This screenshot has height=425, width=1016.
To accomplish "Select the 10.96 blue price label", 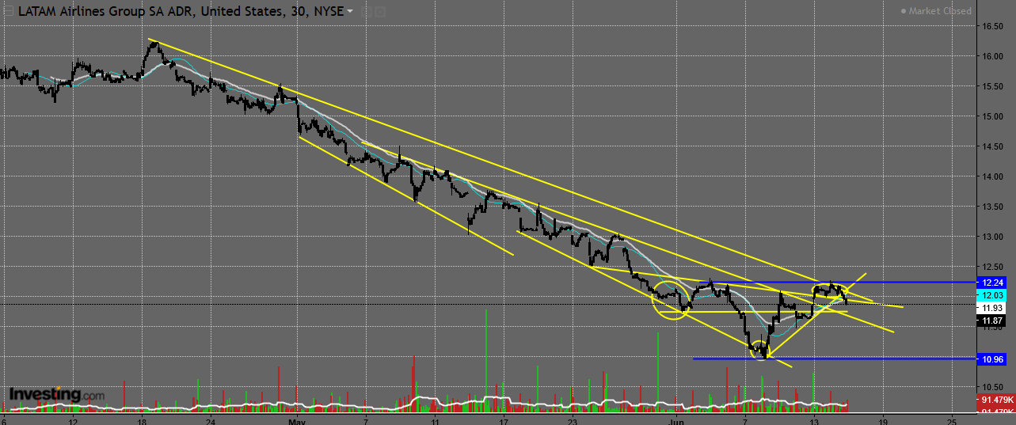I will click(x=993, y=359).
